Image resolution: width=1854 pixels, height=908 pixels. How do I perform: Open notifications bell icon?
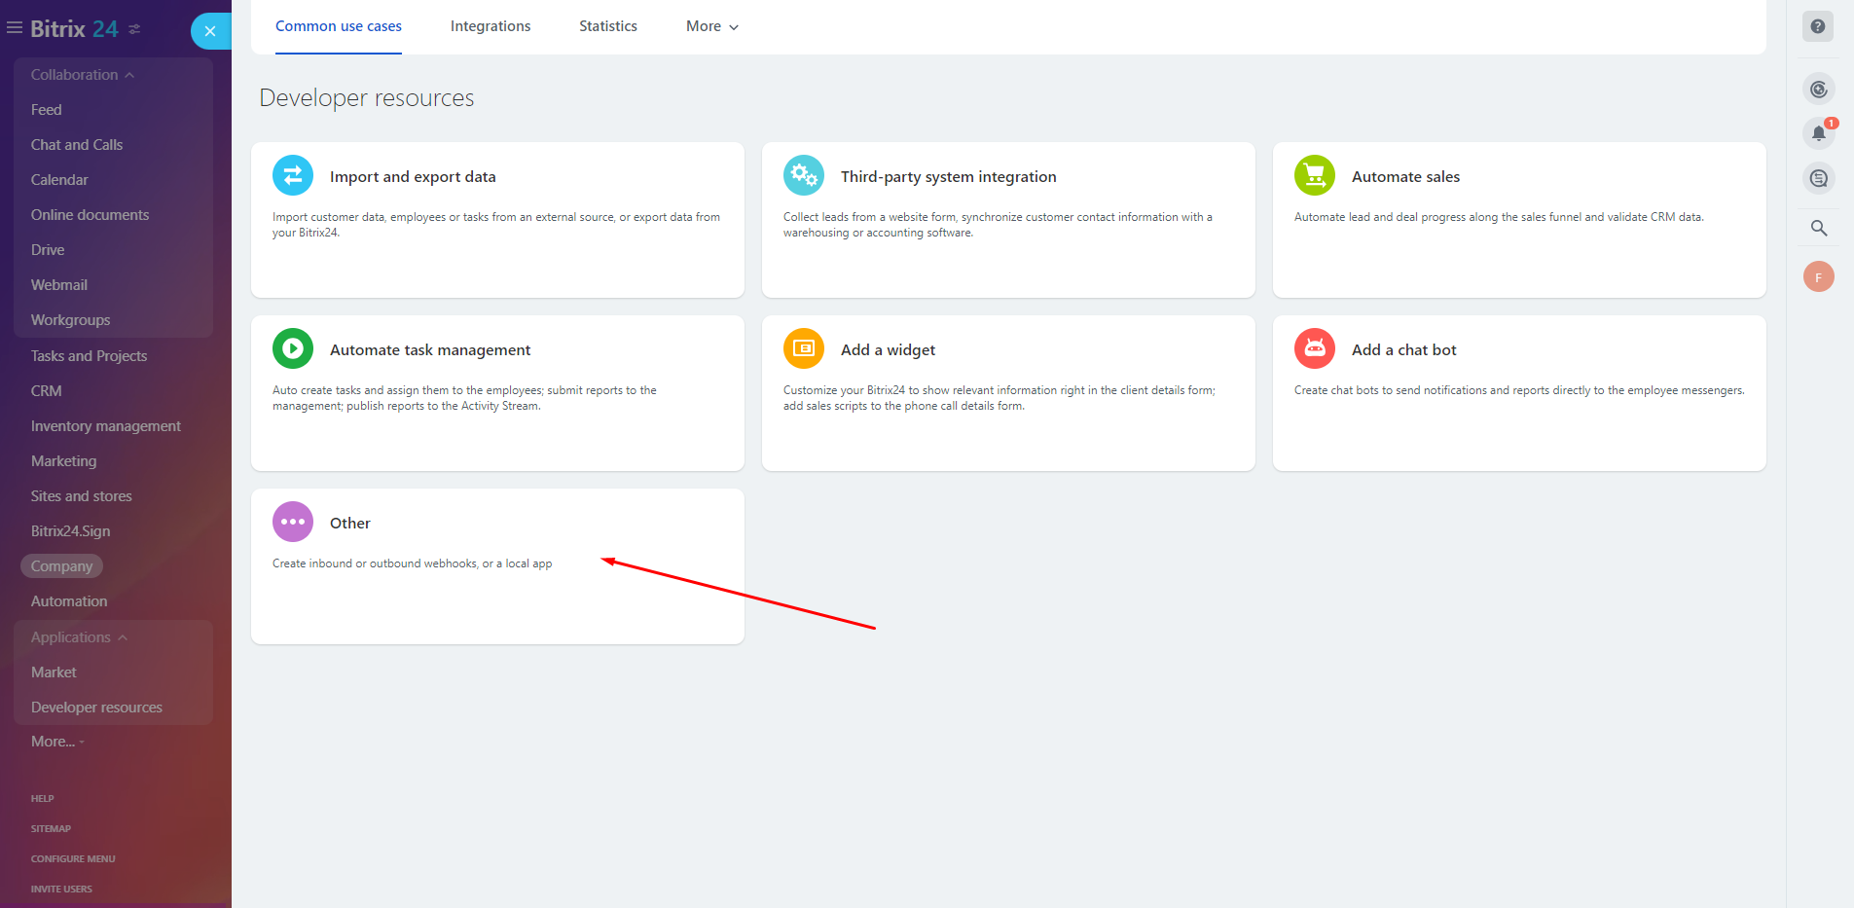pyautogui.click(x=1818, y=133)
